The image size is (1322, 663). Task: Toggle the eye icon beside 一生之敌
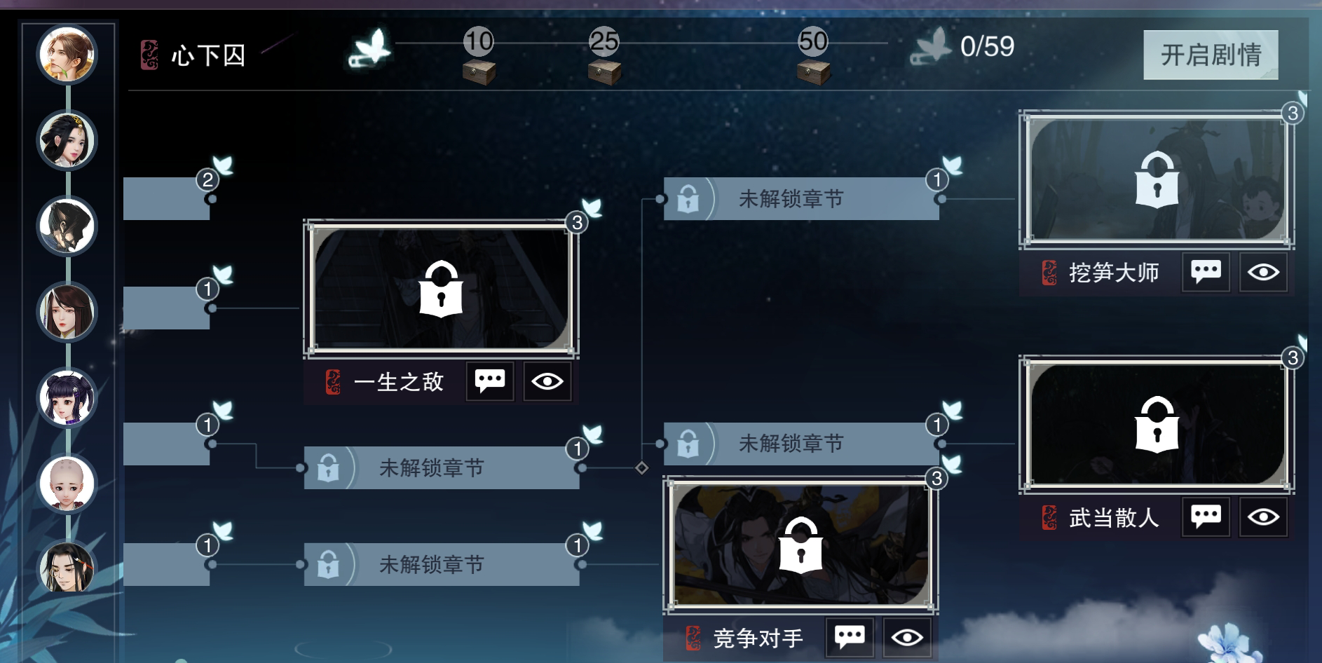[x=547, y=381]
